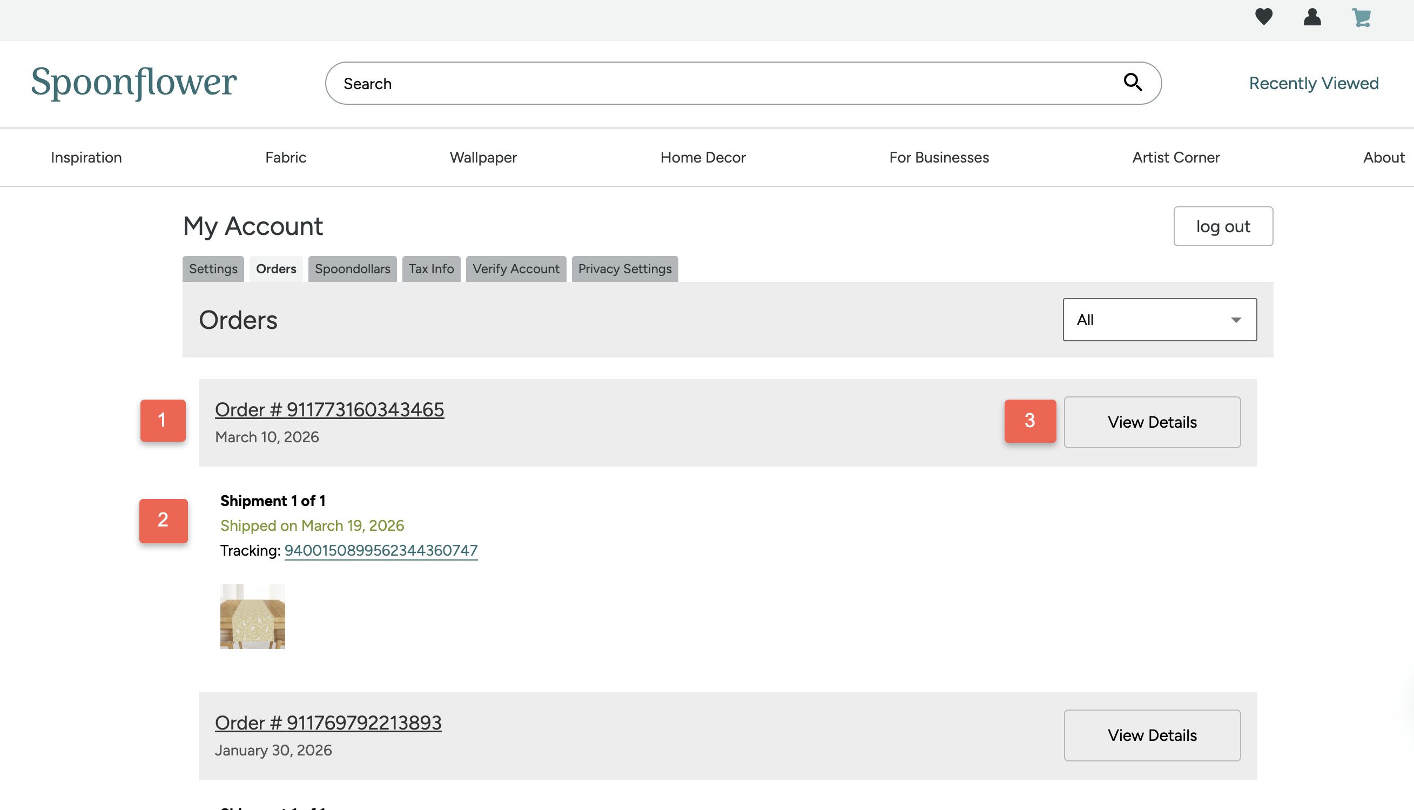Screen dimensions: 1414x810
Task: Expand the All orders filter dropdown
Action: coord(1159,319)
